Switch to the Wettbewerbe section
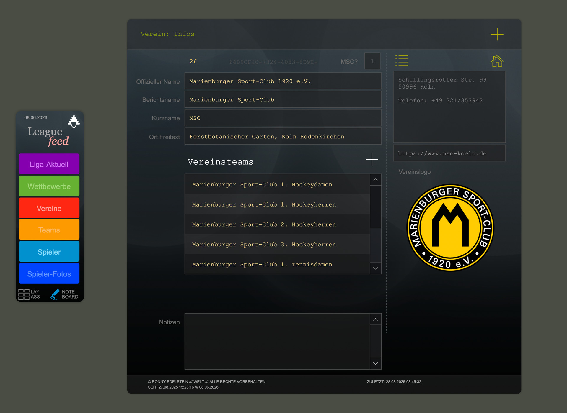Image resolution: width=567 pixels, height=413 pixels. click(49, 186)
